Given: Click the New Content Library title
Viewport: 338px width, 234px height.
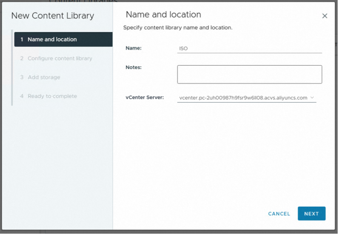Looking at the screenshot, I should [x=53, y=16].
